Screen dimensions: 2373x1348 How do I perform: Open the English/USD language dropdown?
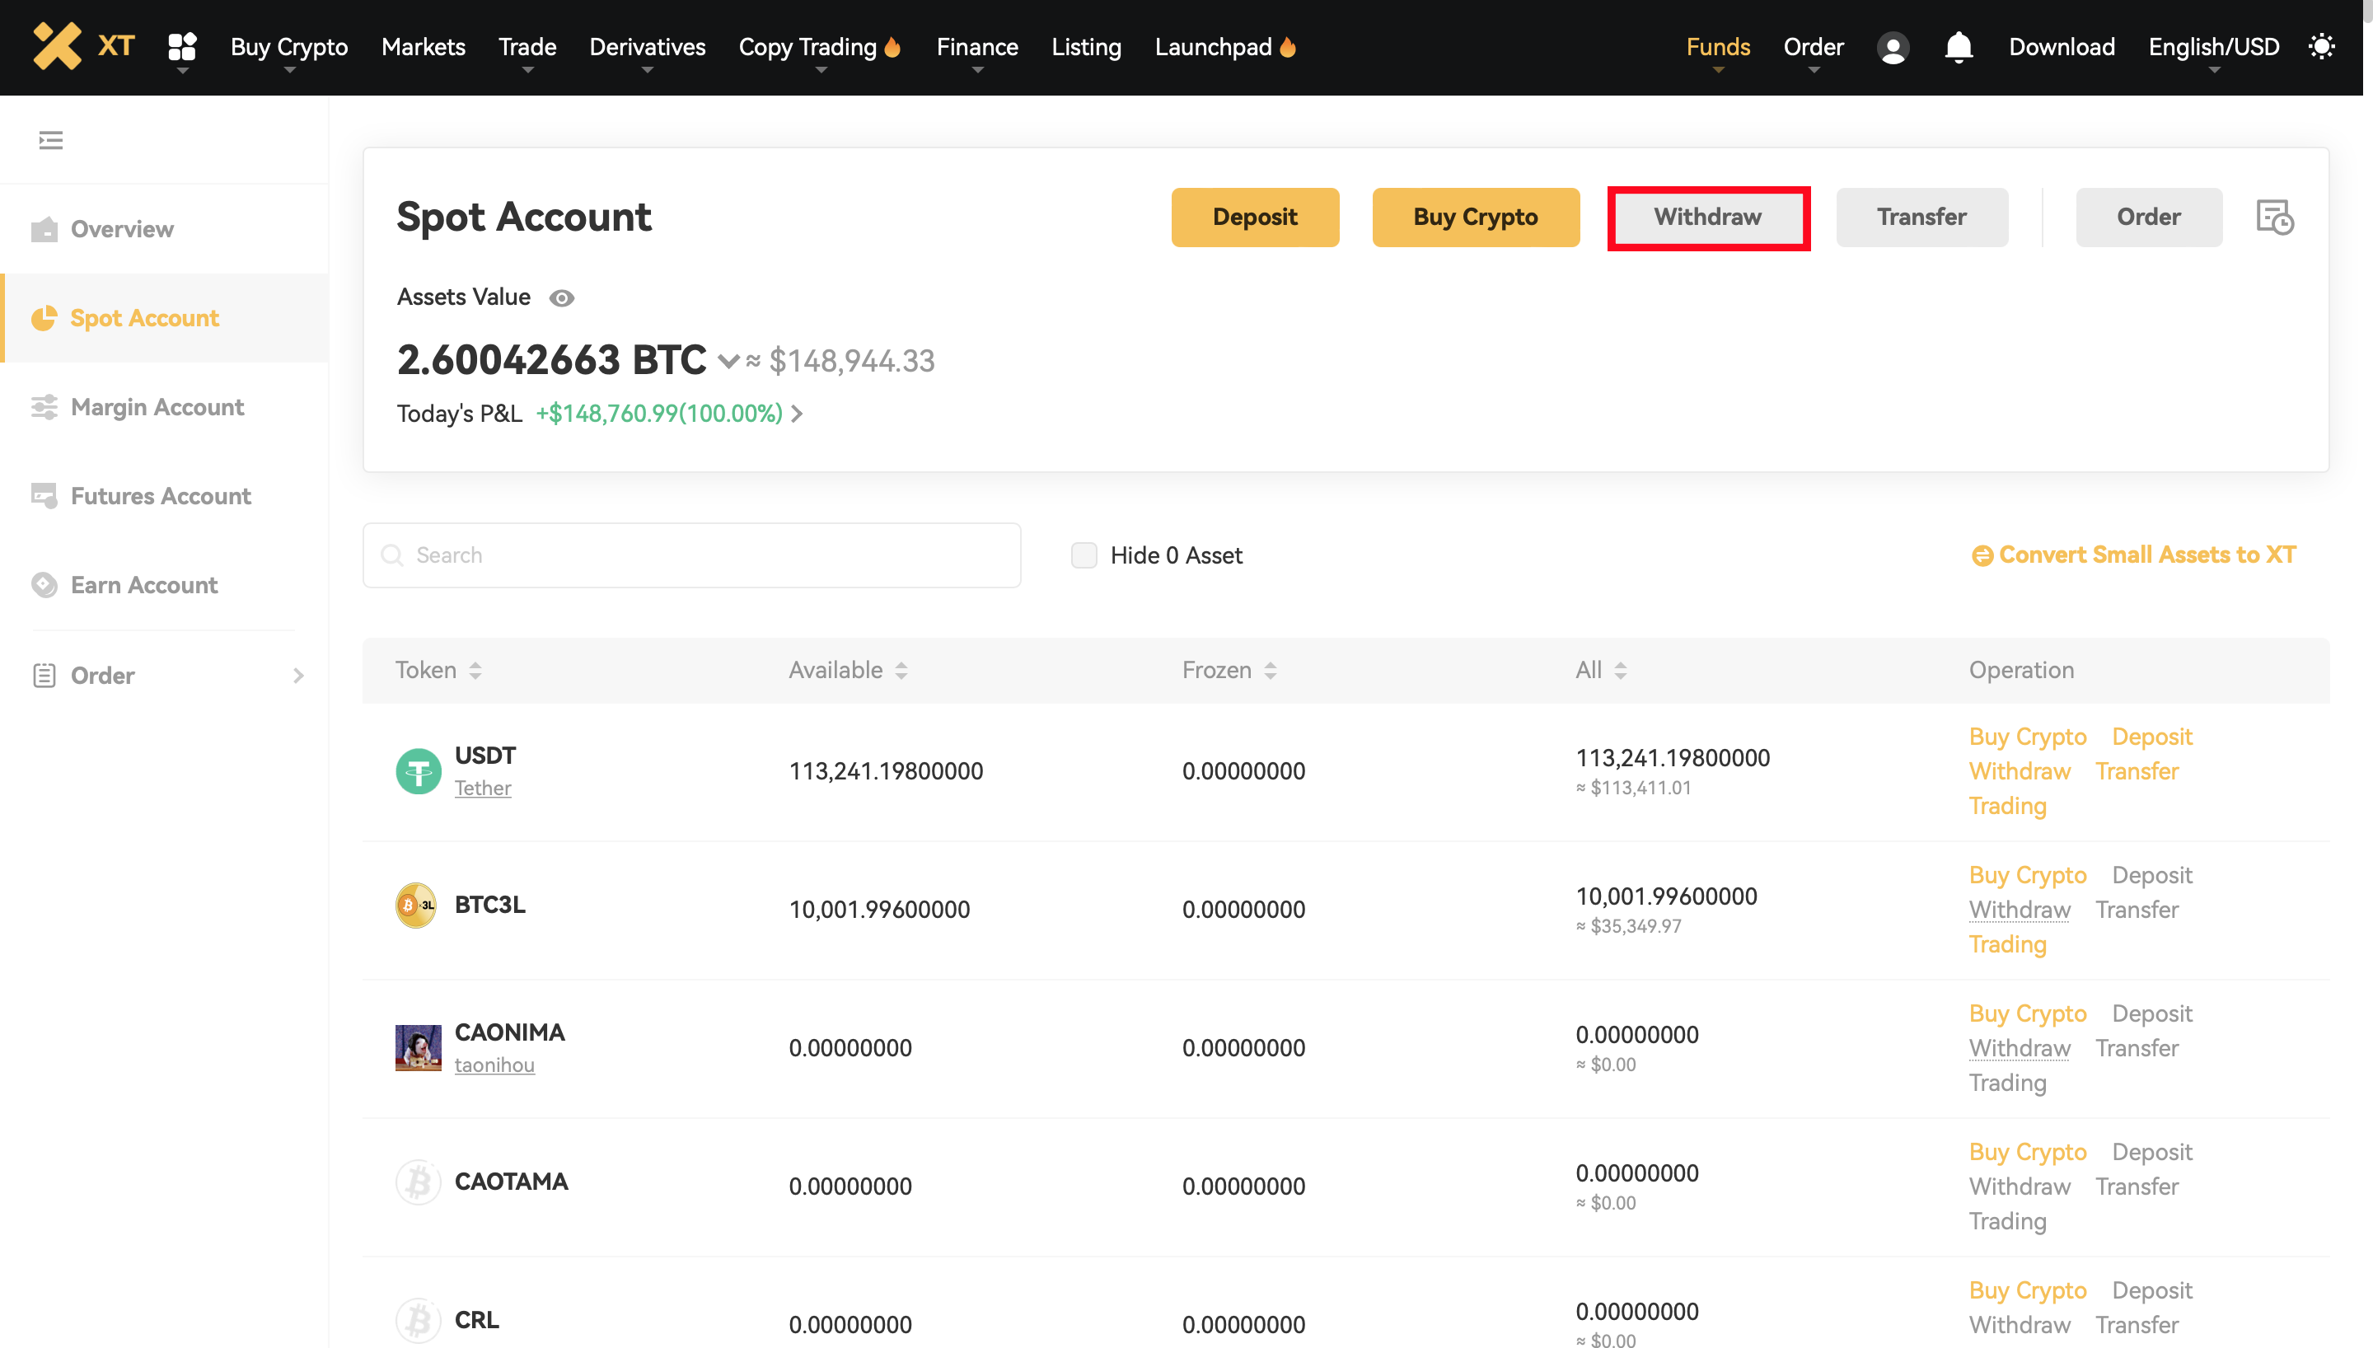coord(2213,46)
